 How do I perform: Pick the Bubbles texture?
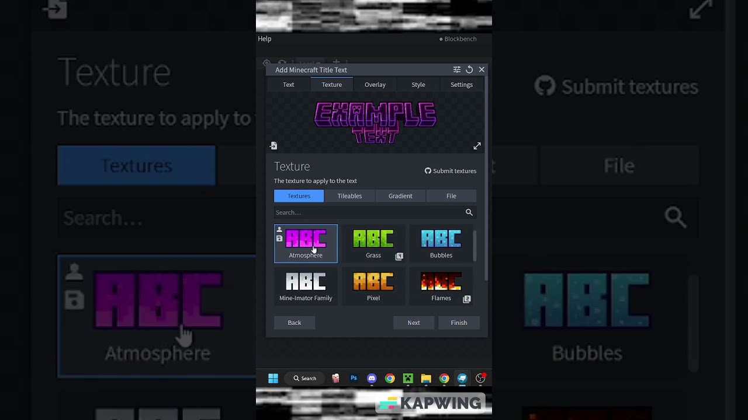pyautogui.click(x=441, y=243)
